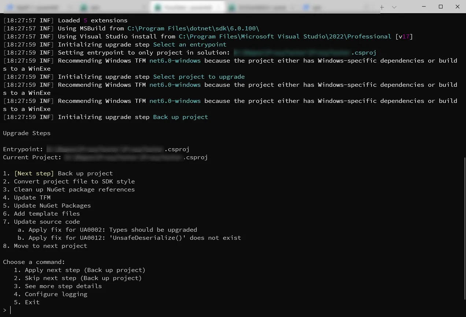Close the terminal window
The height and width of the screenshot is (317, 466).
tap(458, 7)
